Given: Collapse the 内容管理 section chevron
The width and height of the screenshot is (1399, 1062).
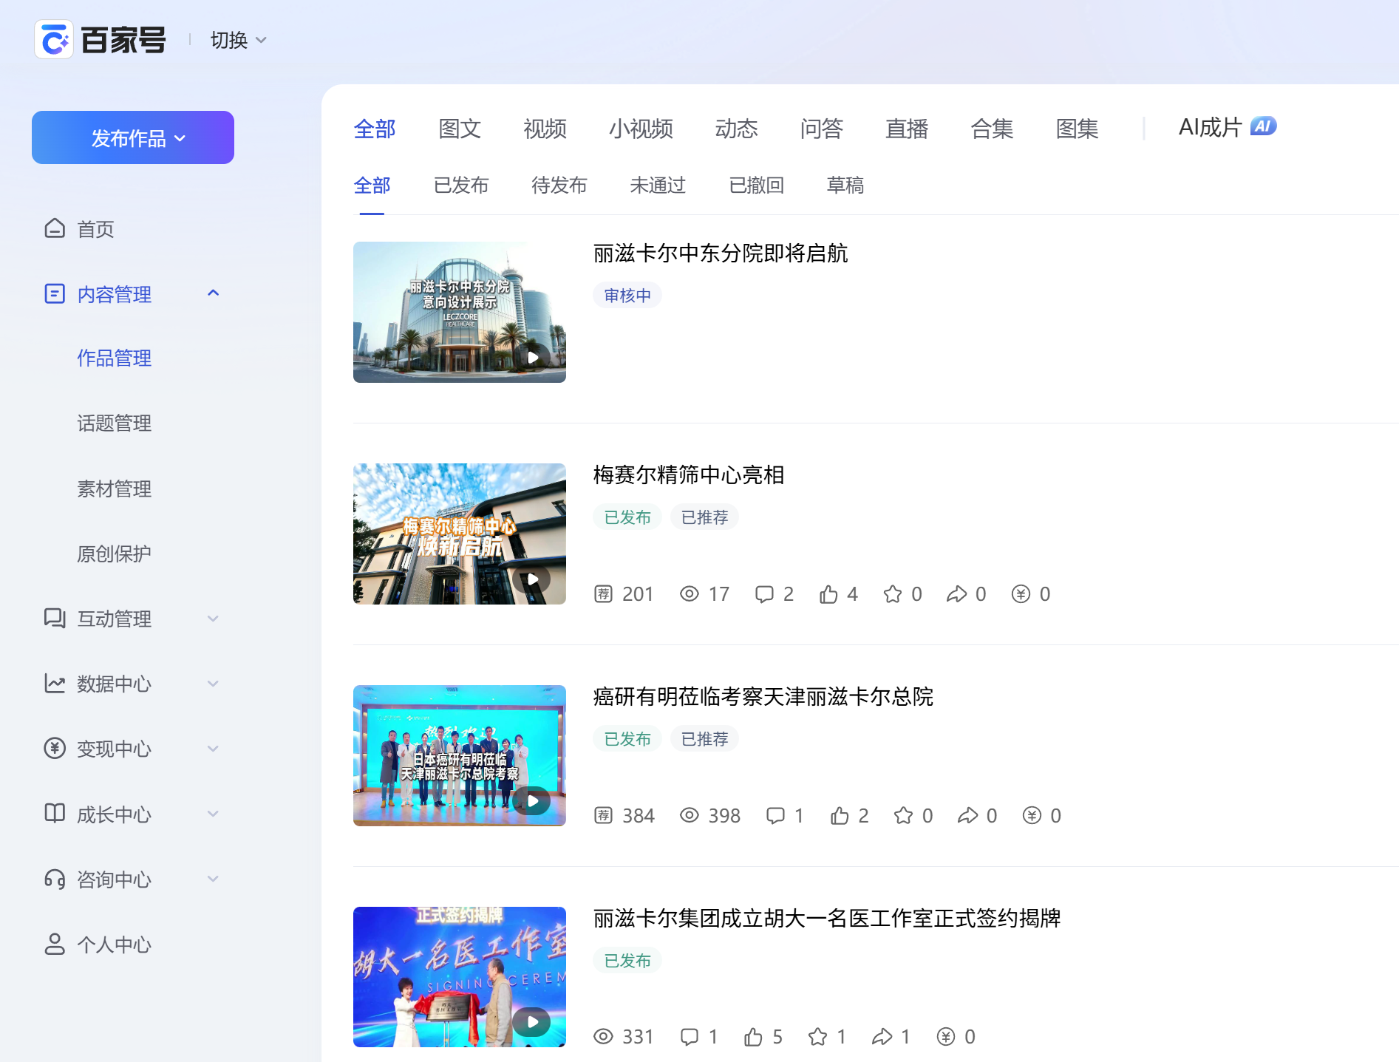Looking at the screenshot, I should [x=214, y=293].
